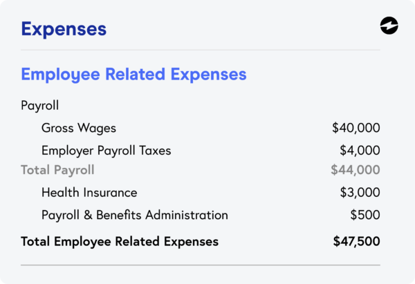Select the Payroll & Benefits Administration label
The height and width of the screenshot is (284, 415).
coord(134,215)
